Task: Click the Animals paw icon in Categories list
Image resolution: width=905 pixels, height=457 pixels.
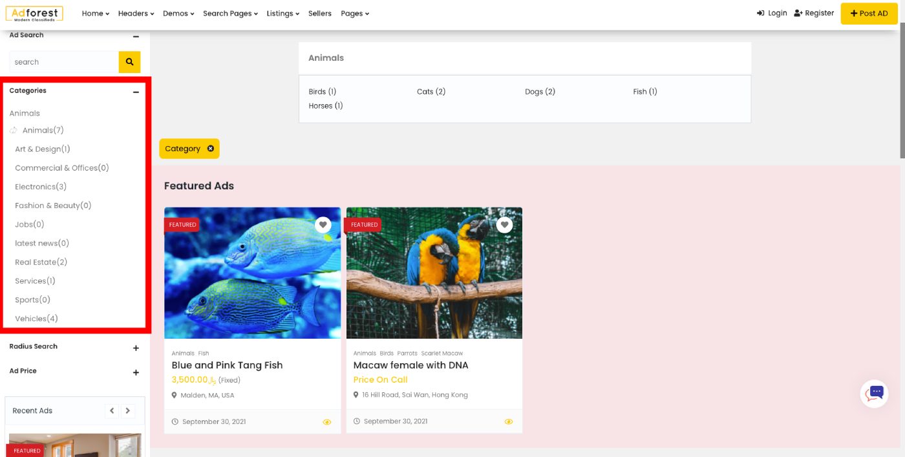Action: [x=13, y=130]
